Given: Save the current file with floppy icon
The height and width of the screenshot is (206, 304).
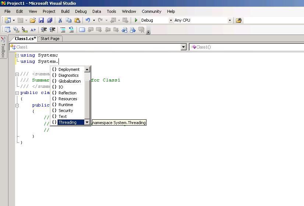Looking at the screenshot, I should 41,20.
